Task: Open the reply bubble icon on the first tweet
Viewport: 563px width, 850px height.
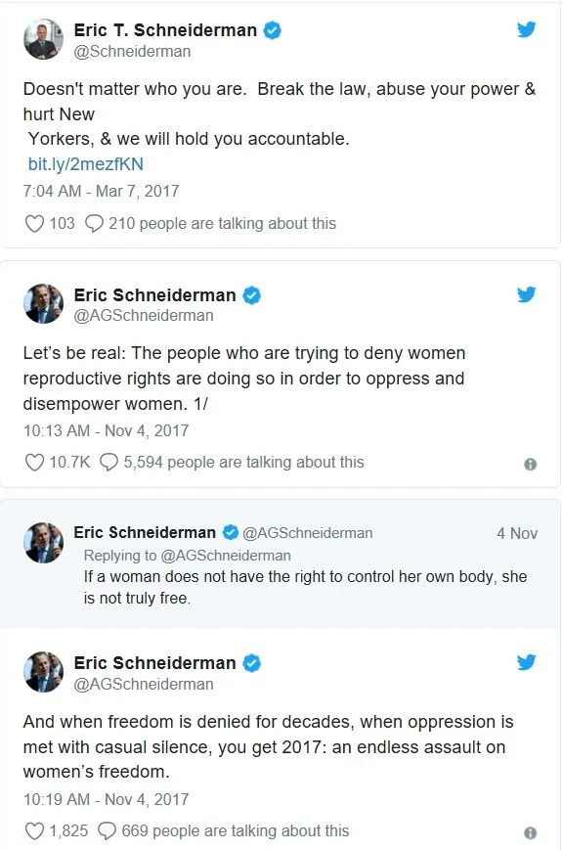Action: (x=95, y=224)
